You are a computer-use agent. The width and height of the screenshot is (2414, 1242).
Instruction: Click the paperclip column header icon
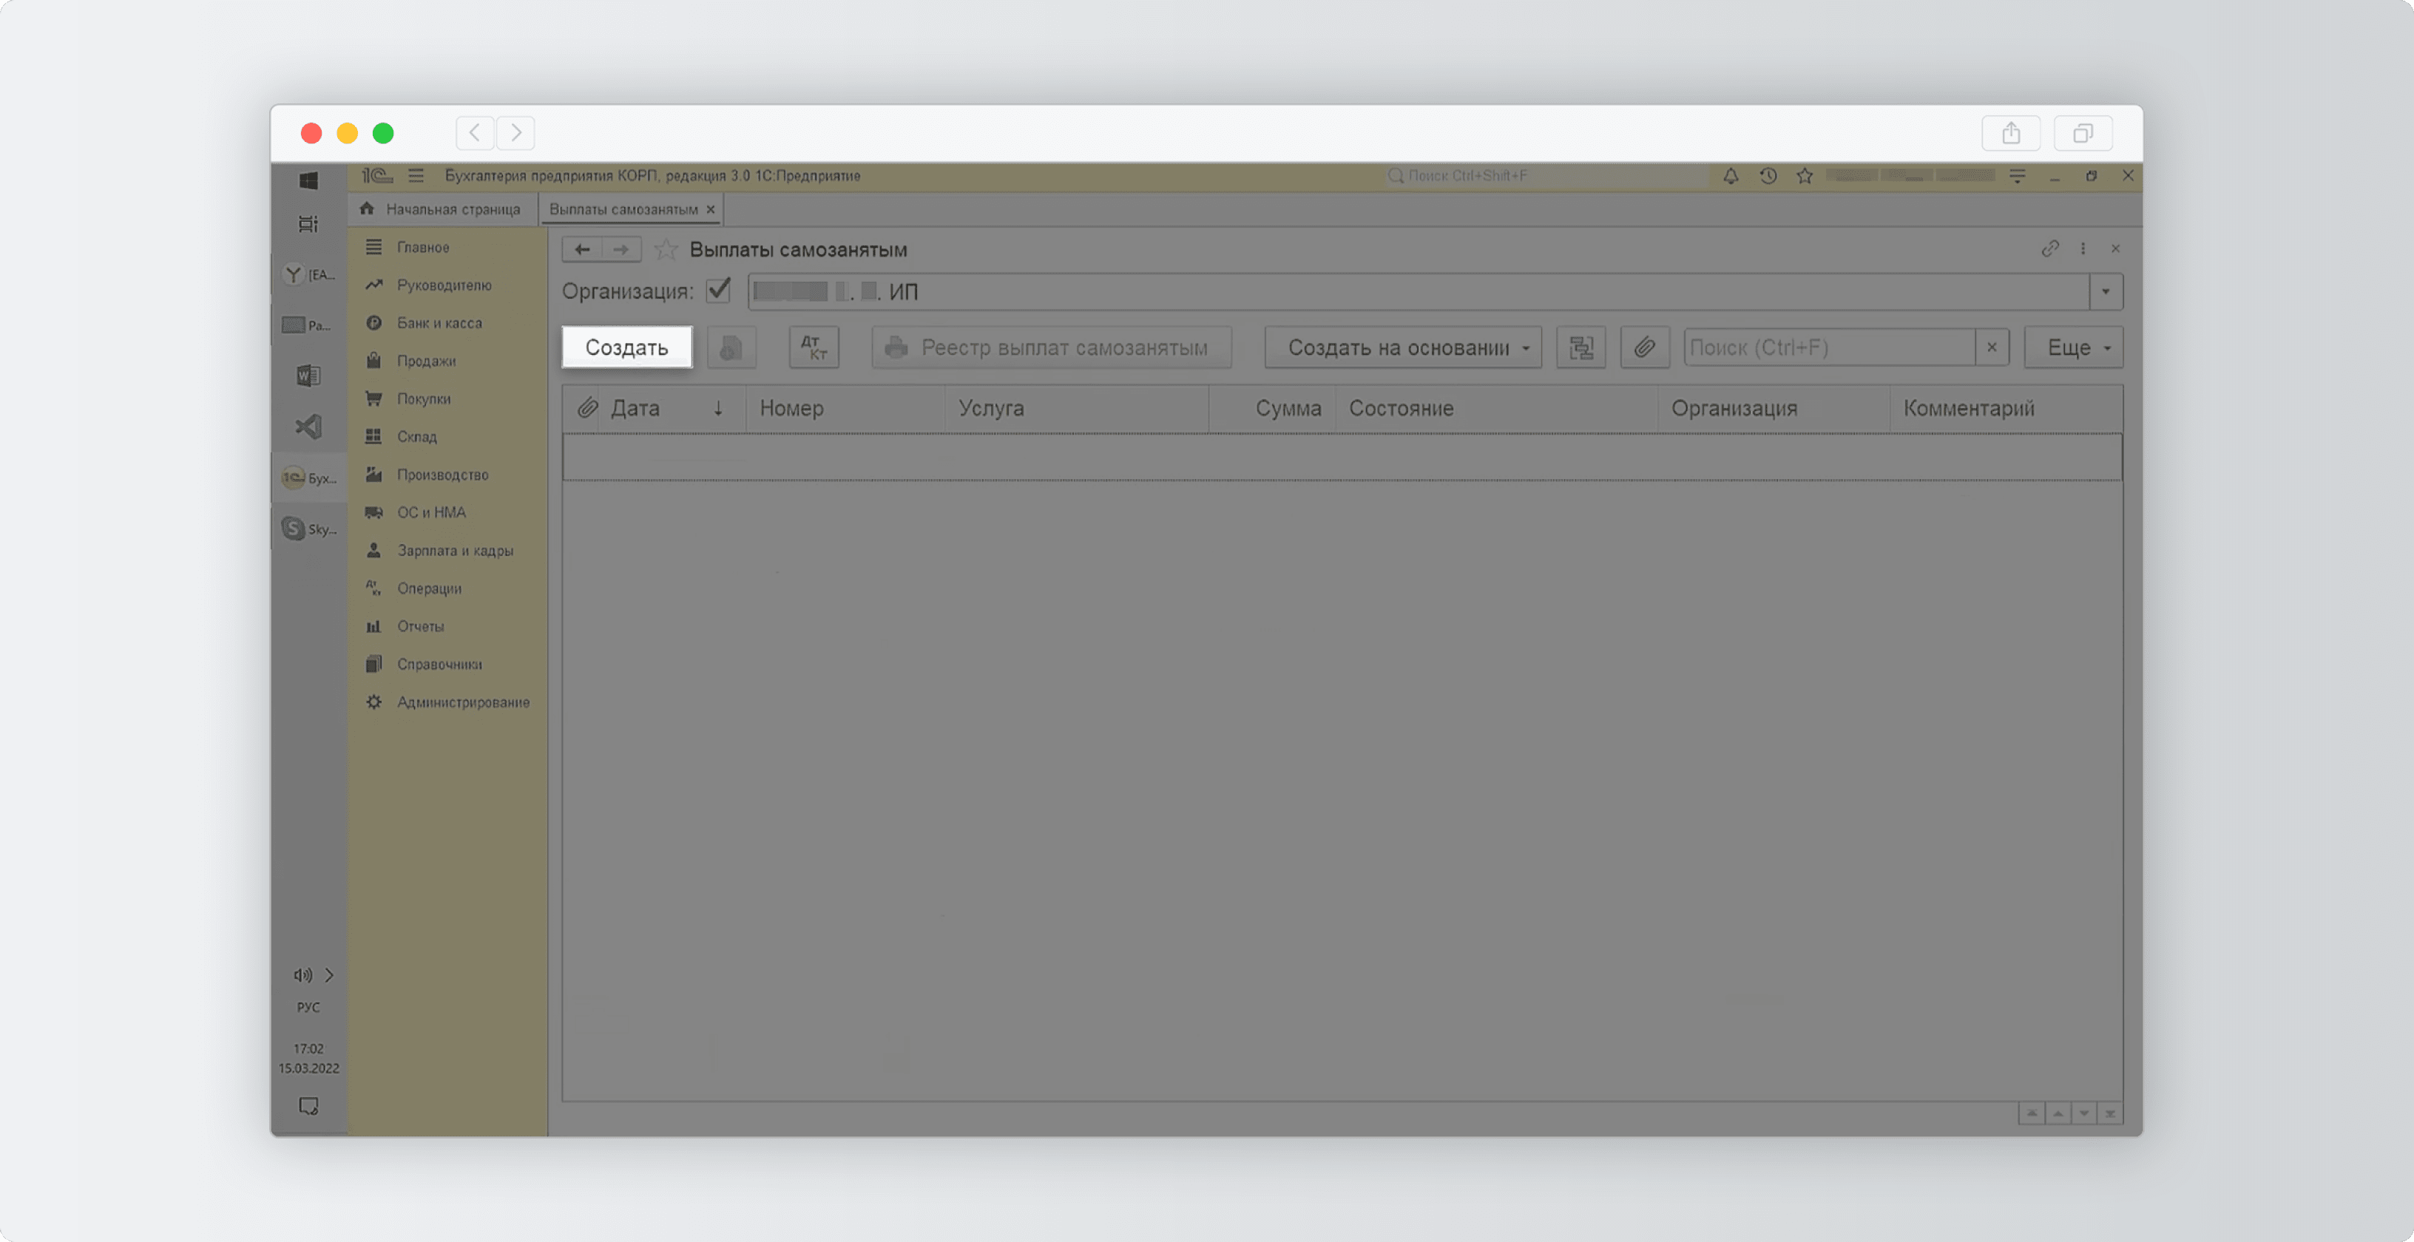tap(586, 408)
